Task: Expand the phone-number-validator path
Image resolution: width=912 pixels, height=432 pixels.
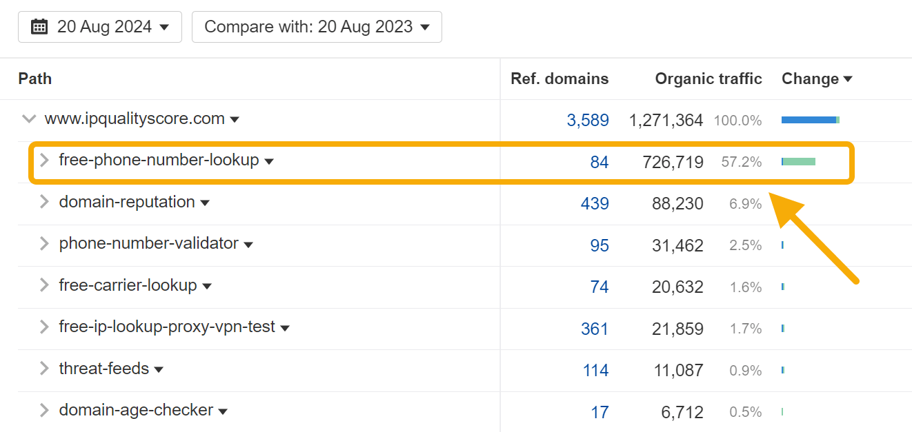Action: (44, 245)
